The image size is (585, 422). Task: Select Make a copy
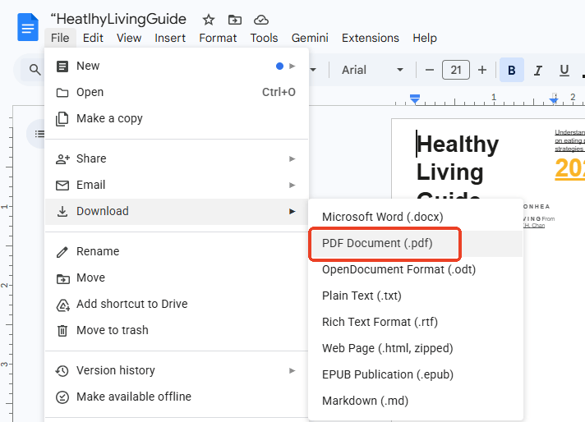(x=177, y=118)
